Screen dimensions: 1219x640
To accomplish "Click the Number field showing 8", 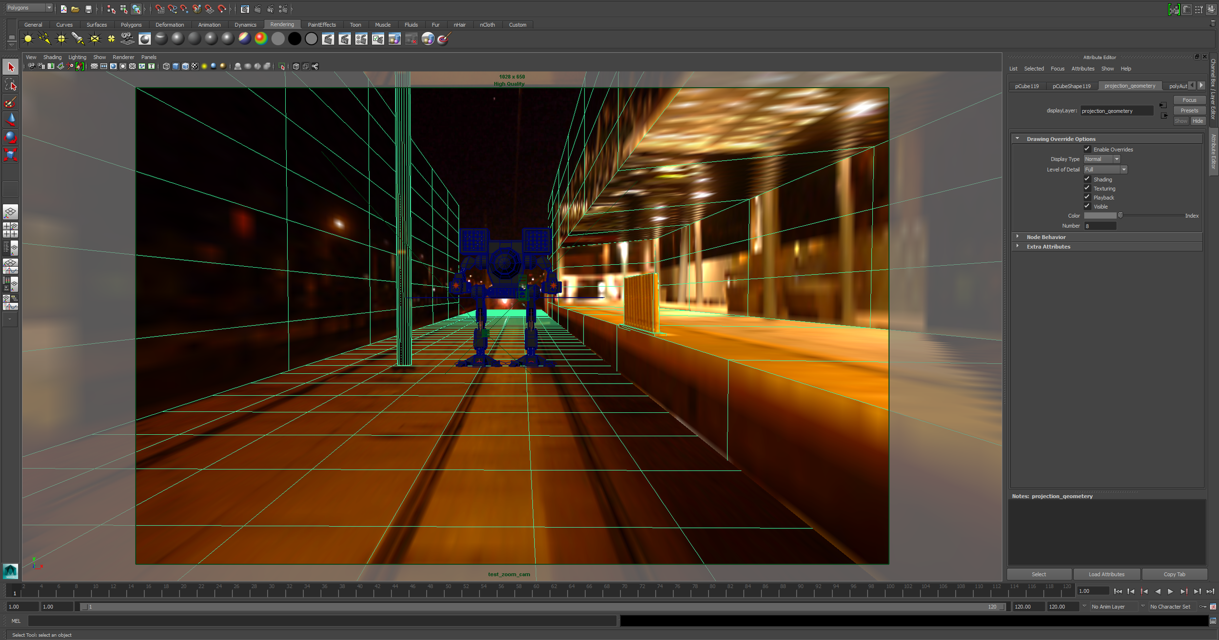I will click(1100, 226).
